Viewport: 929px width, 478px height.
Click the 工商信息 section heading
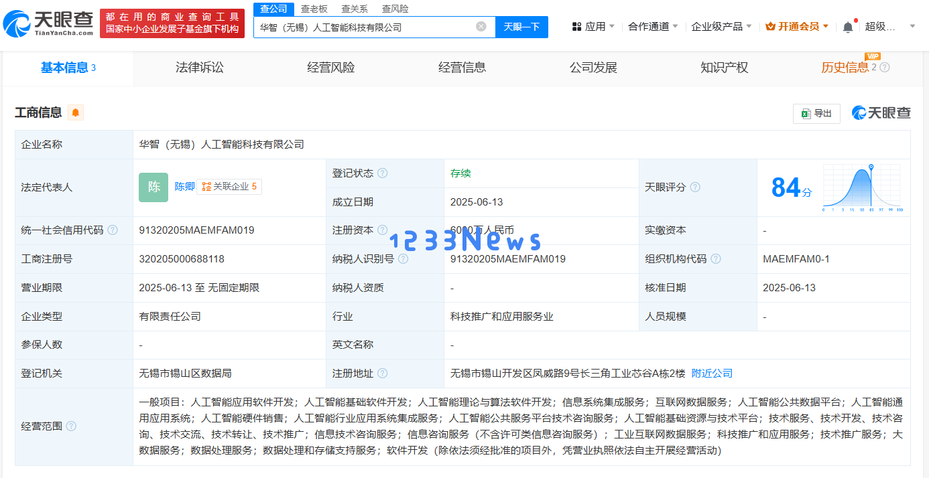pyautogui.click(x=38, y=112)
